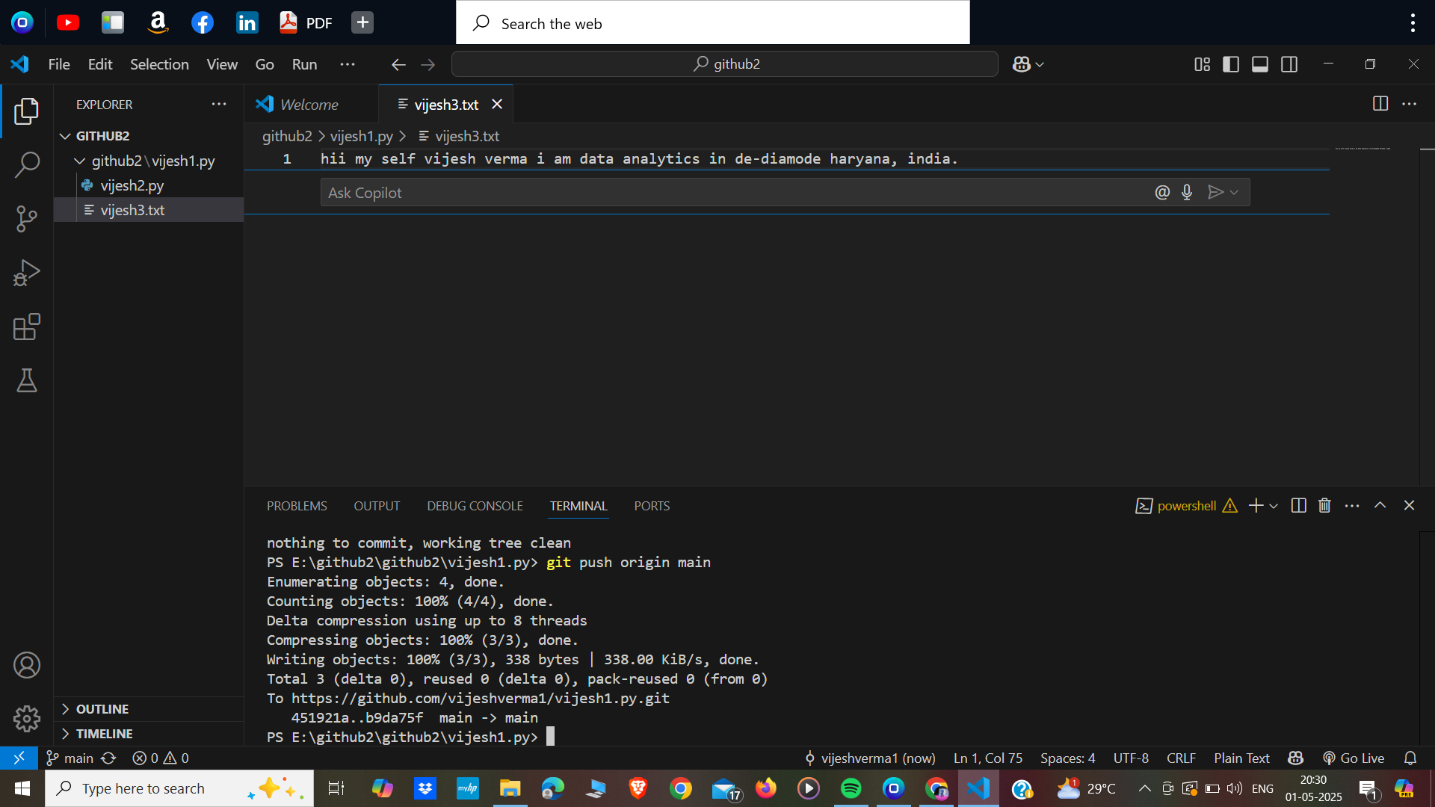
Task: Click the Copilot voice microphone icon
Action: [1187, 193]
